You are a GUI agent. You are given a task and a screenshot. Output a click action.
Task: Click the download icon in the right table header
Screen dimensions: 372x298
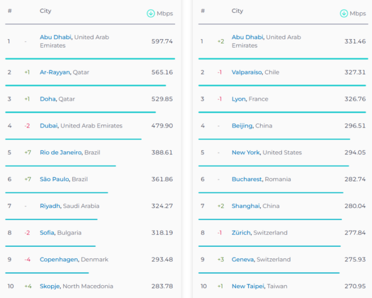click(x=344, y=13)
